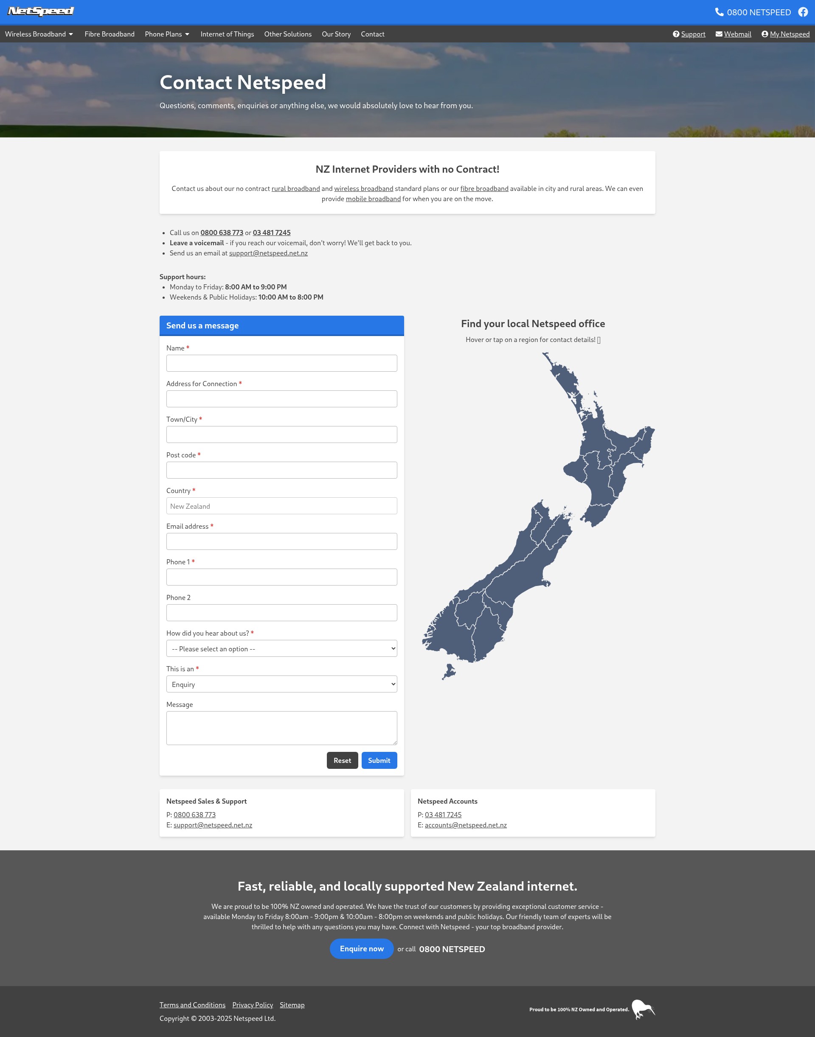Click the rural broadband link

coord(295,188)
